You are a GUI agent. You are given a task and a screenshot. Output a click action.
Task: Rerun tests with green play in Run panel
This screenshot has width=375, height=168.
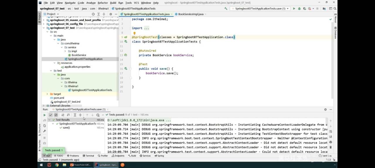pyautogui.click(x=45, y=115)
